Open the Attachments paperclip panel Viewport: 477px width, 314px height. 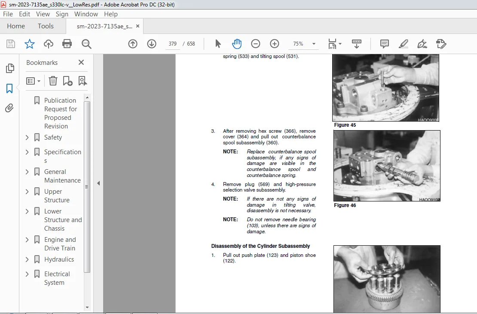(x=9, y=108)
